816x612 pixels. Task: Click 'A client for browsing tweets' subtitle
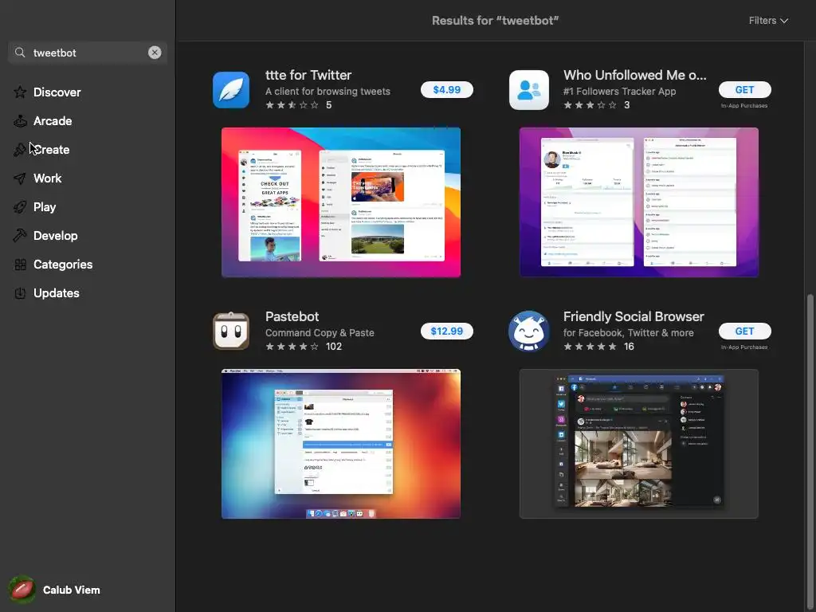[328, 91]
